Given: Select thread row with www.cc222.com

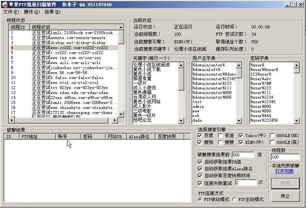Looking at the screenshot, I should pyautogui.click(x=64, y=48).
